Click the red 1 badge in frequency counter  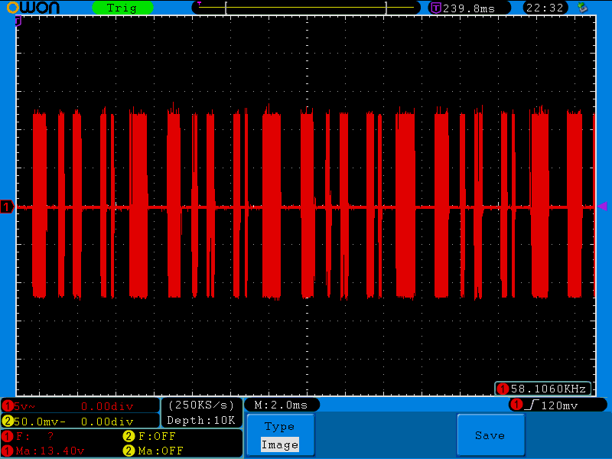point(503,389)
